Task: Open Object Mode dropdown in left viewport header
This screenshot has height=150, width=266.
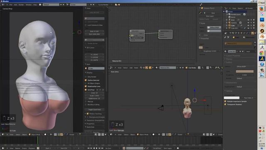Action: tap(35, 135)
